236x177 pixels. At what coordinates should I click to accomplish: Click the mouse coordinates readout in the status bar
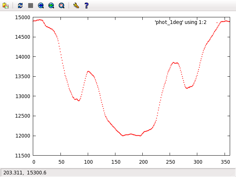pyautogui.click(x=25, y=173)
